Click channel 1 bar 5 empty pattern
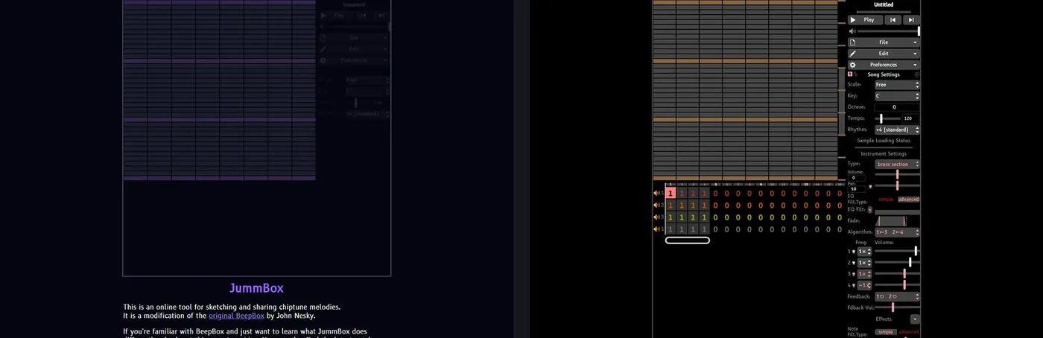The image size is (1043, 338). tap(716, 193)
